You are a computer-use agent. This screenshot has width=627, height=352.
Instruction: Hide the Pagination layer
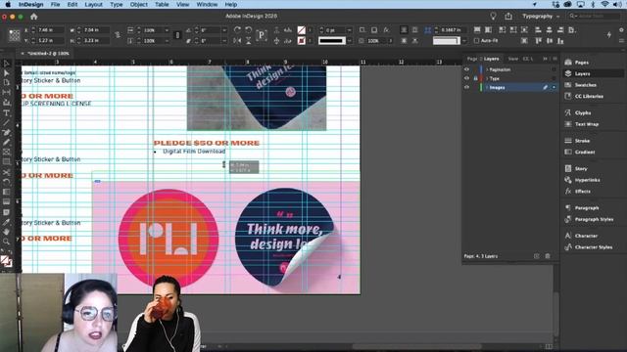click(x=466, y=69)
